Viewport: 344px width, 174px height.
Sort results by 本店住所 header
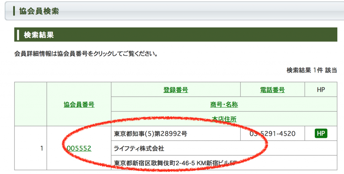[x=224, y=119]
